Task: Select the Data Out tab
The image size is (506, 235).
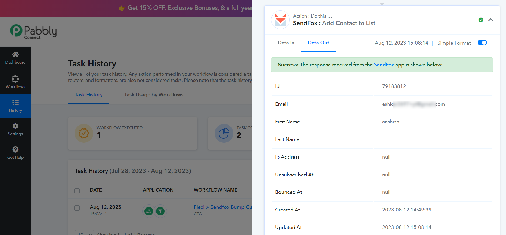Action: pos(318,43)
